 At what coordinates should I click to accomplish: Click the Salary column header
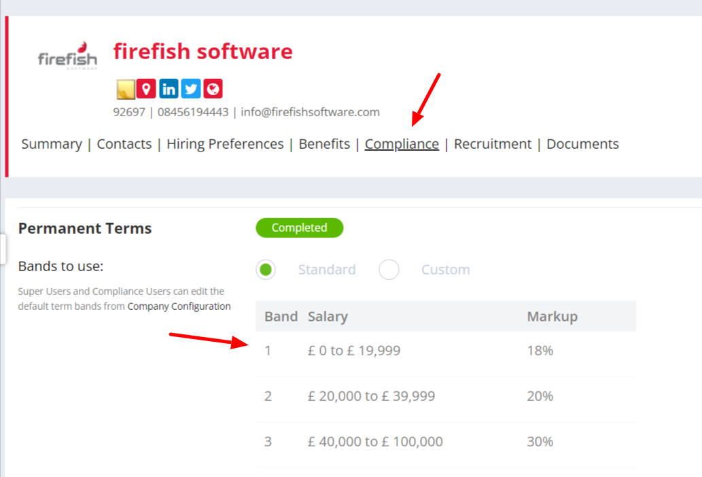click(x=328, y=317)
